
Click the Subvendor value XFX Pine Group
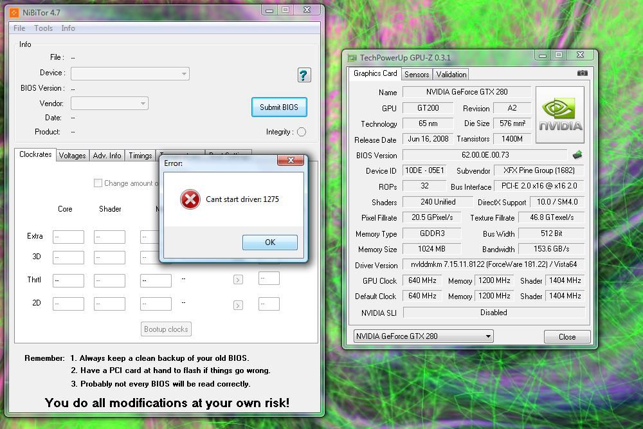[x=539, y=170]
